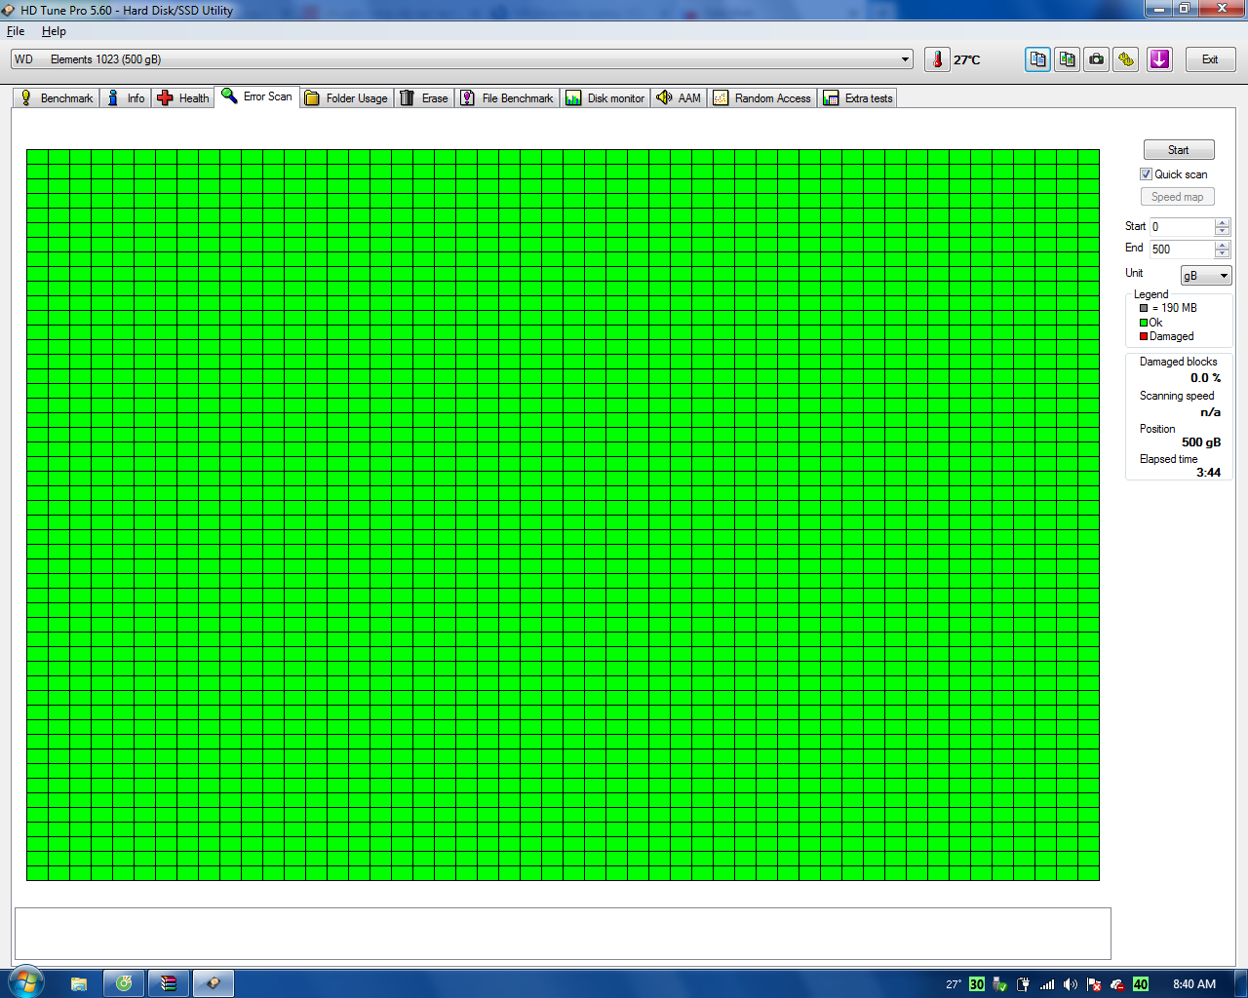Open the File menu
1248x998 pixels.
16,31
